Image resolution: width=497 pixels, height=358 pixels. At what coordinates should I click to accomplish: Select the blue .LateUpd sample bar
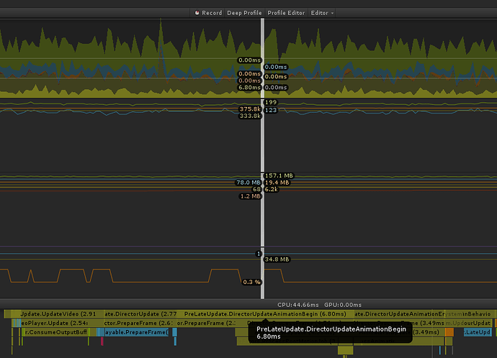[x=478, y=332]
